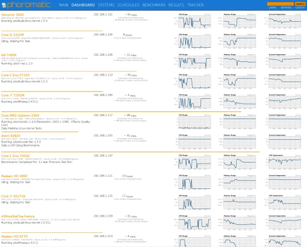The width and height of the screenshot is (307, 247).
Task: Click Core 2 Duo T9300 Memory Usage graph
Action: 239,162
